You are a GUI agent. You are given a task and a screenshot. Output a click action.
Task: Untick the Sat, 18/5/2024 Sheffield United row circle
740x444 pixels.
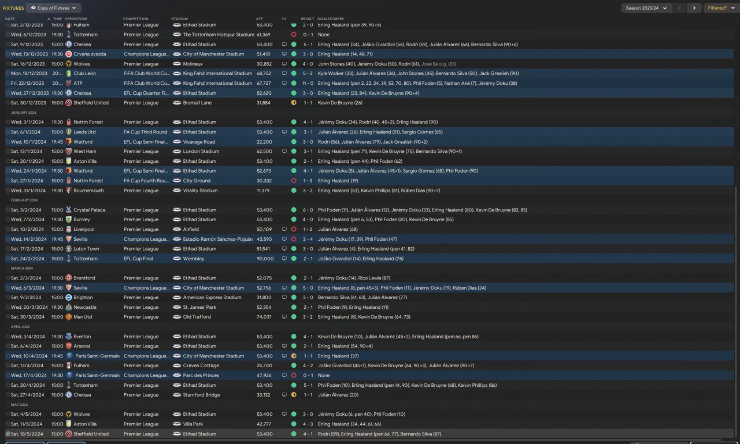point(8,434)
